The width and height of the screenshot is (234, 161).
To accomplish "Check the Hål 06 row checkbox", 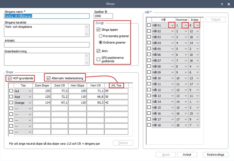I will click(x=149, y=54).
